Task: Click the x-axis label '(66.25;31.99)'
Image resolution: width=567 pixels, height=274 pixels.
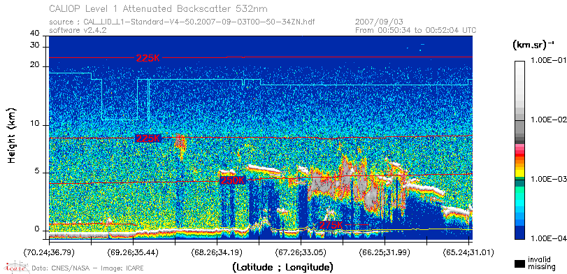Action: pos(385,252)
